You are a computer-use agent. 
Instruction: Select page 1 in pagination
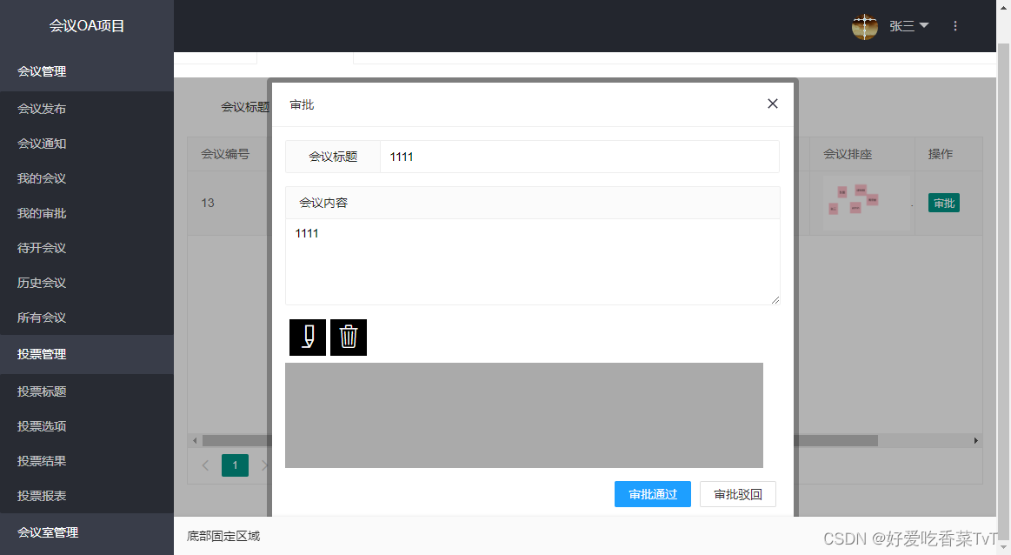(x=235, y=465)
